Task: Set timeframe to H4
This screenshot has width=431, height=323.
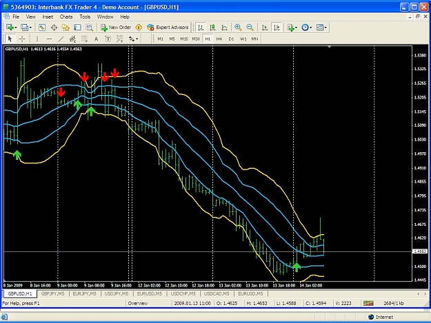Action: pos(219,39)
